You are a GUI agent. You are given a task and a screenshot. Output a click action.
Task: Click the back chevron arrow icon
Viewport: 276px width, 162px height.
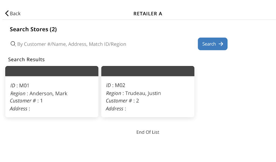7,13
